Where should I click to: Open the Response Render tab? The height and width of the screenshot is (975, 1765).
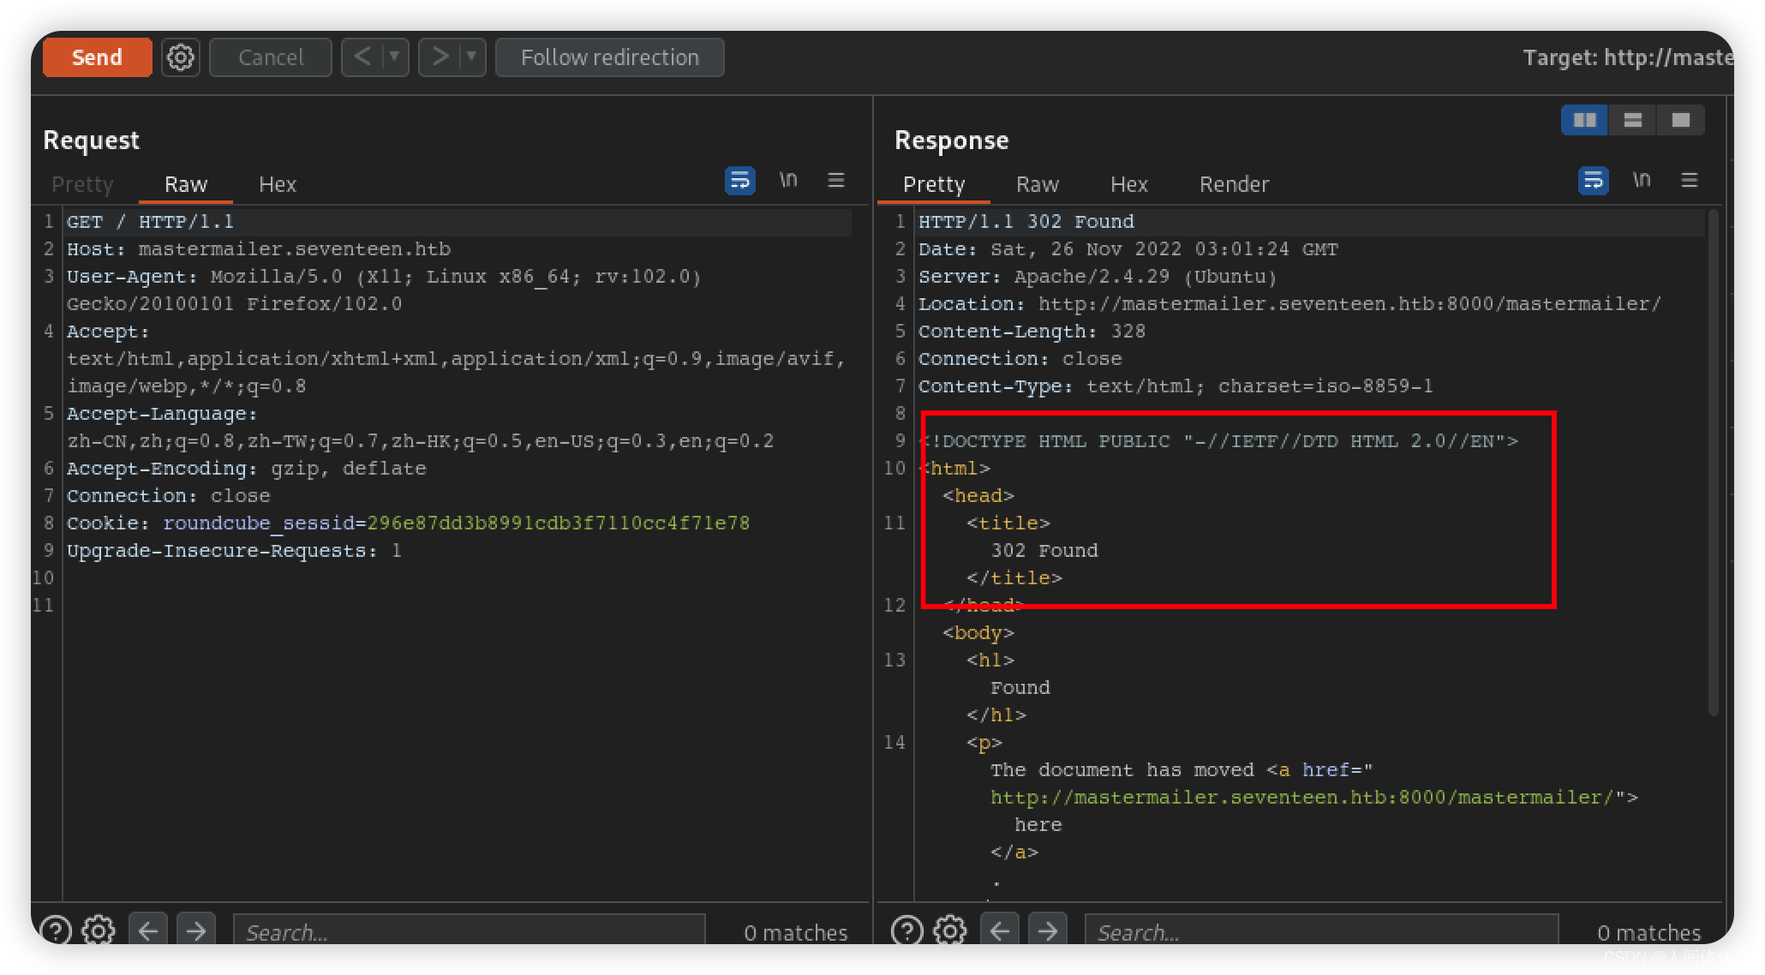(x=1234, y=184)
